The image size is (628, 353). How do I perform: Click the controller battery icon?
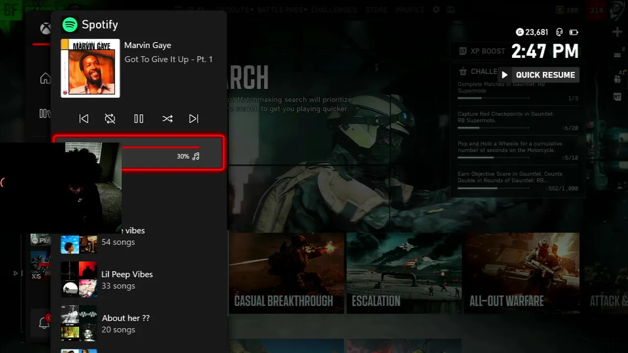point(574,32)
